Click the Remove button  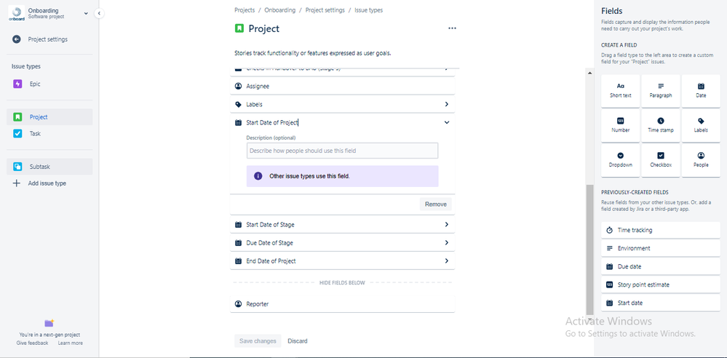[435, 204]
